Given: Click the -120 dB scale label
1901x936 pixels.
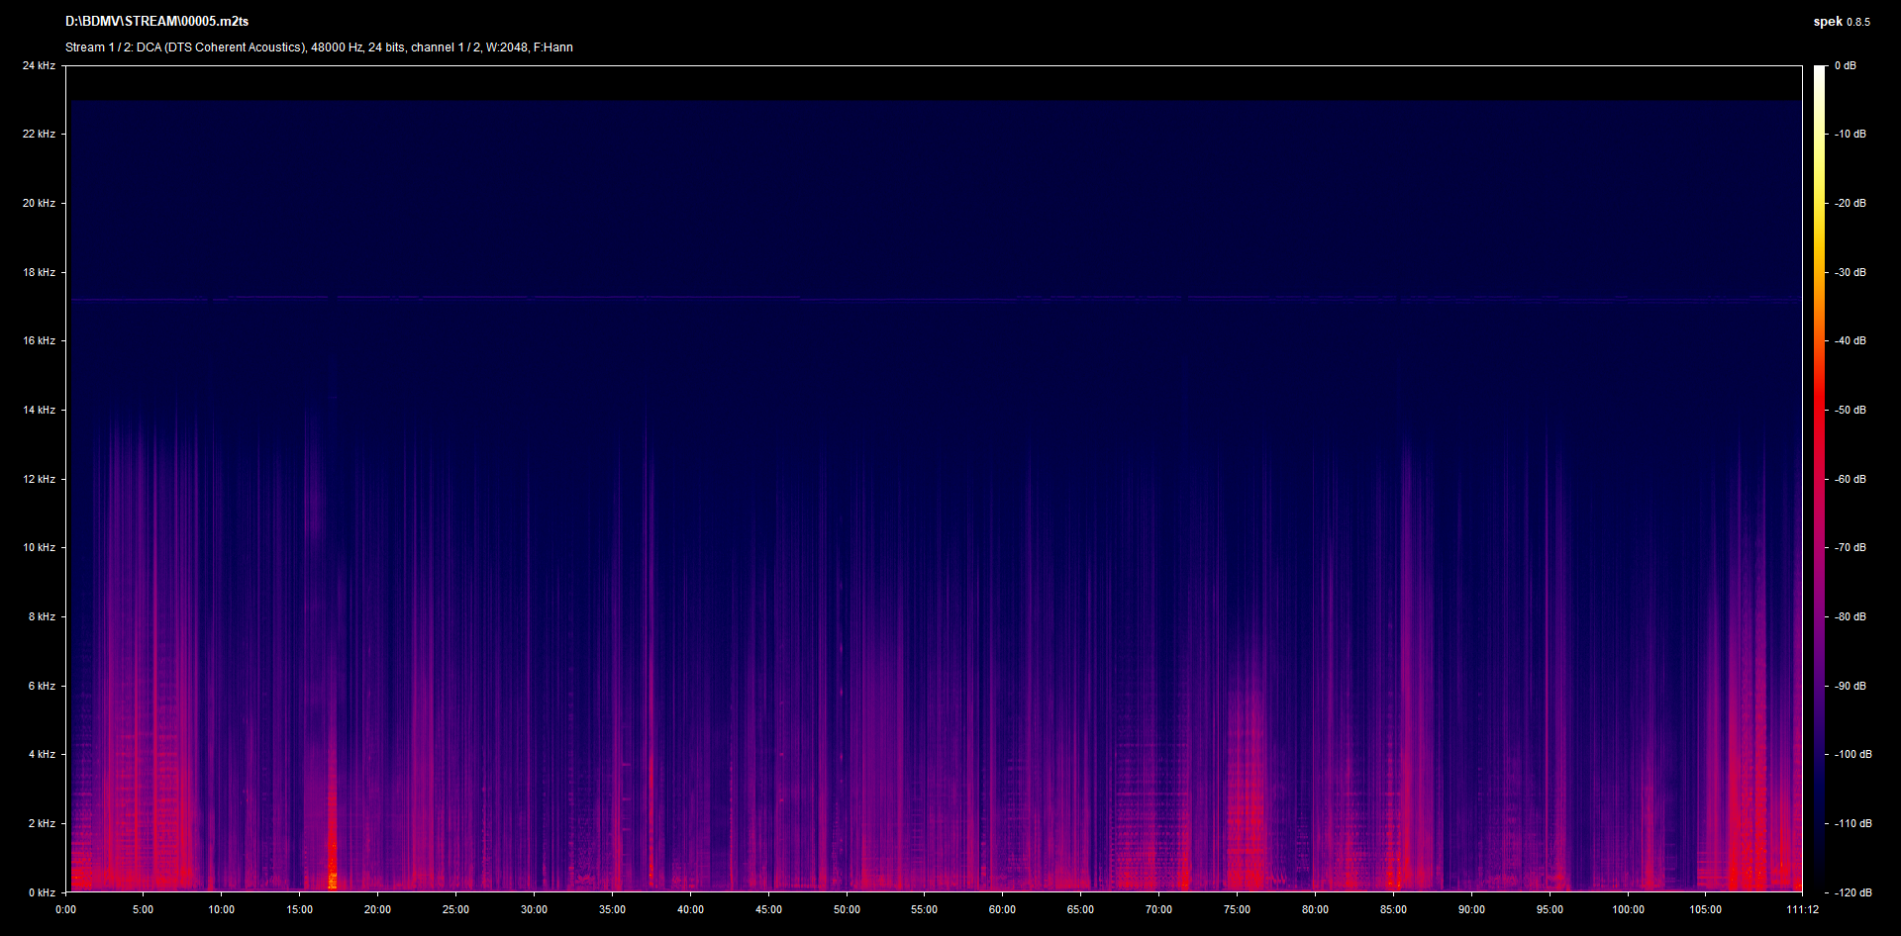Looking at the screenshot, I should (x=1852, y=892).
